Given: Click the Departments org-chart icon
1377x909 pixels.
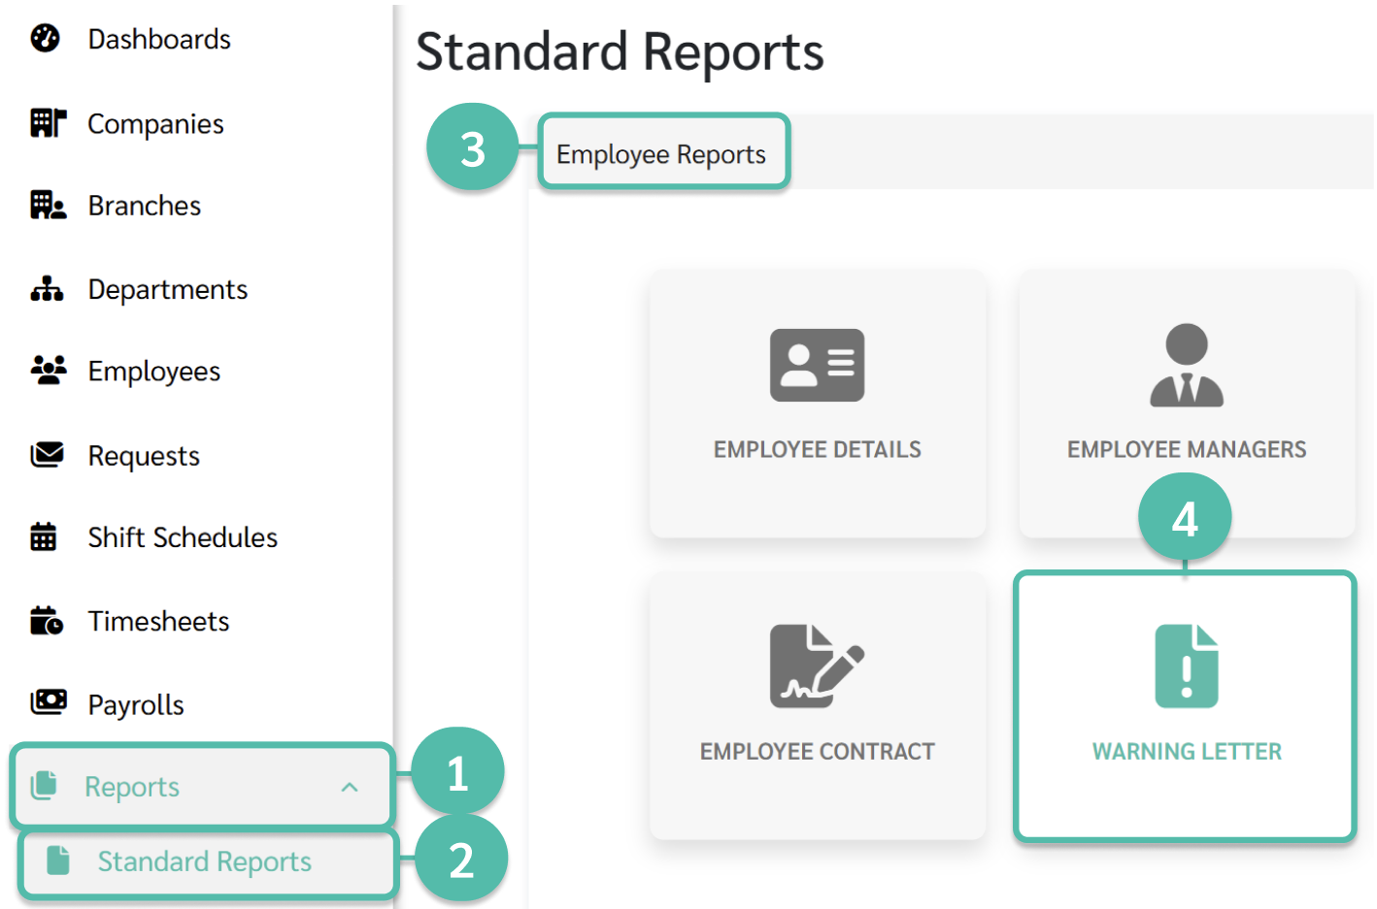Looking at the screenshot, I should 47,288.
